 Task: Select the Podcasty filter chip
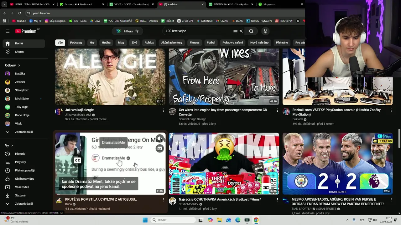pos(76,42)
